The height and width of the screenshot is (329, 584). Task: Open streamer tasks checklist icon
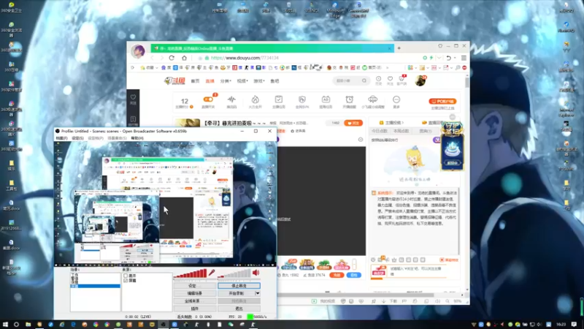(279, 99)
